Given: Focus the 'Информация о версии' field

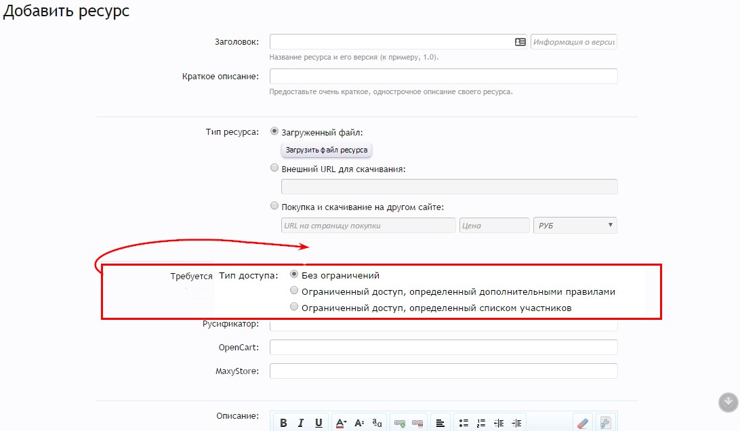Looking at the screenshot, I should (573, 42).
